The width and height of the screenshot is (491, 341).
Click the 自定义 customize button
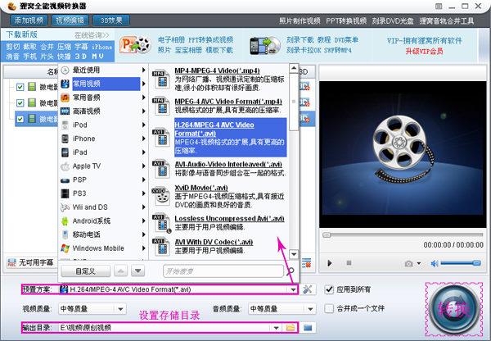85,271
